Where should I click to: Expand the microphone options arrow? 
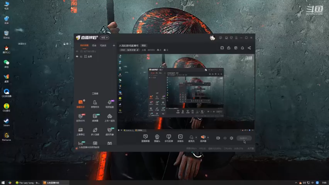pyautogui.click(x=196, y=137)
